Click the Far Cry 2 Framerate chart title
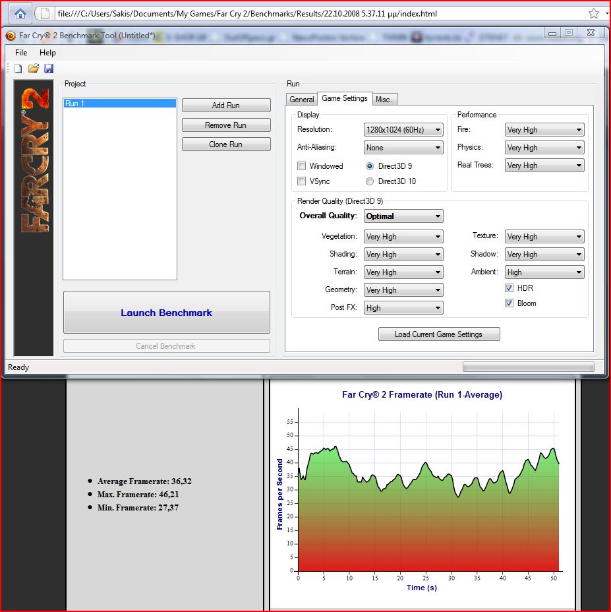This screenshot has height=612, width=611. tap(422, 394)
